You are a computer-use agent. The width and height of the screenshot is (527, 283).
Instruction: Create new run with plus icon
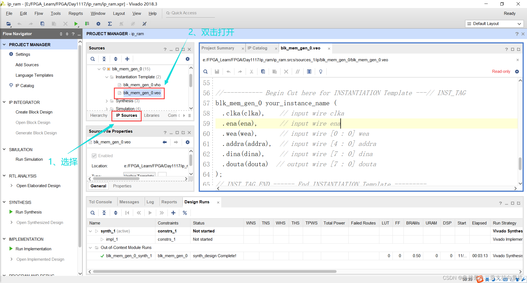(x=173, y=213)
